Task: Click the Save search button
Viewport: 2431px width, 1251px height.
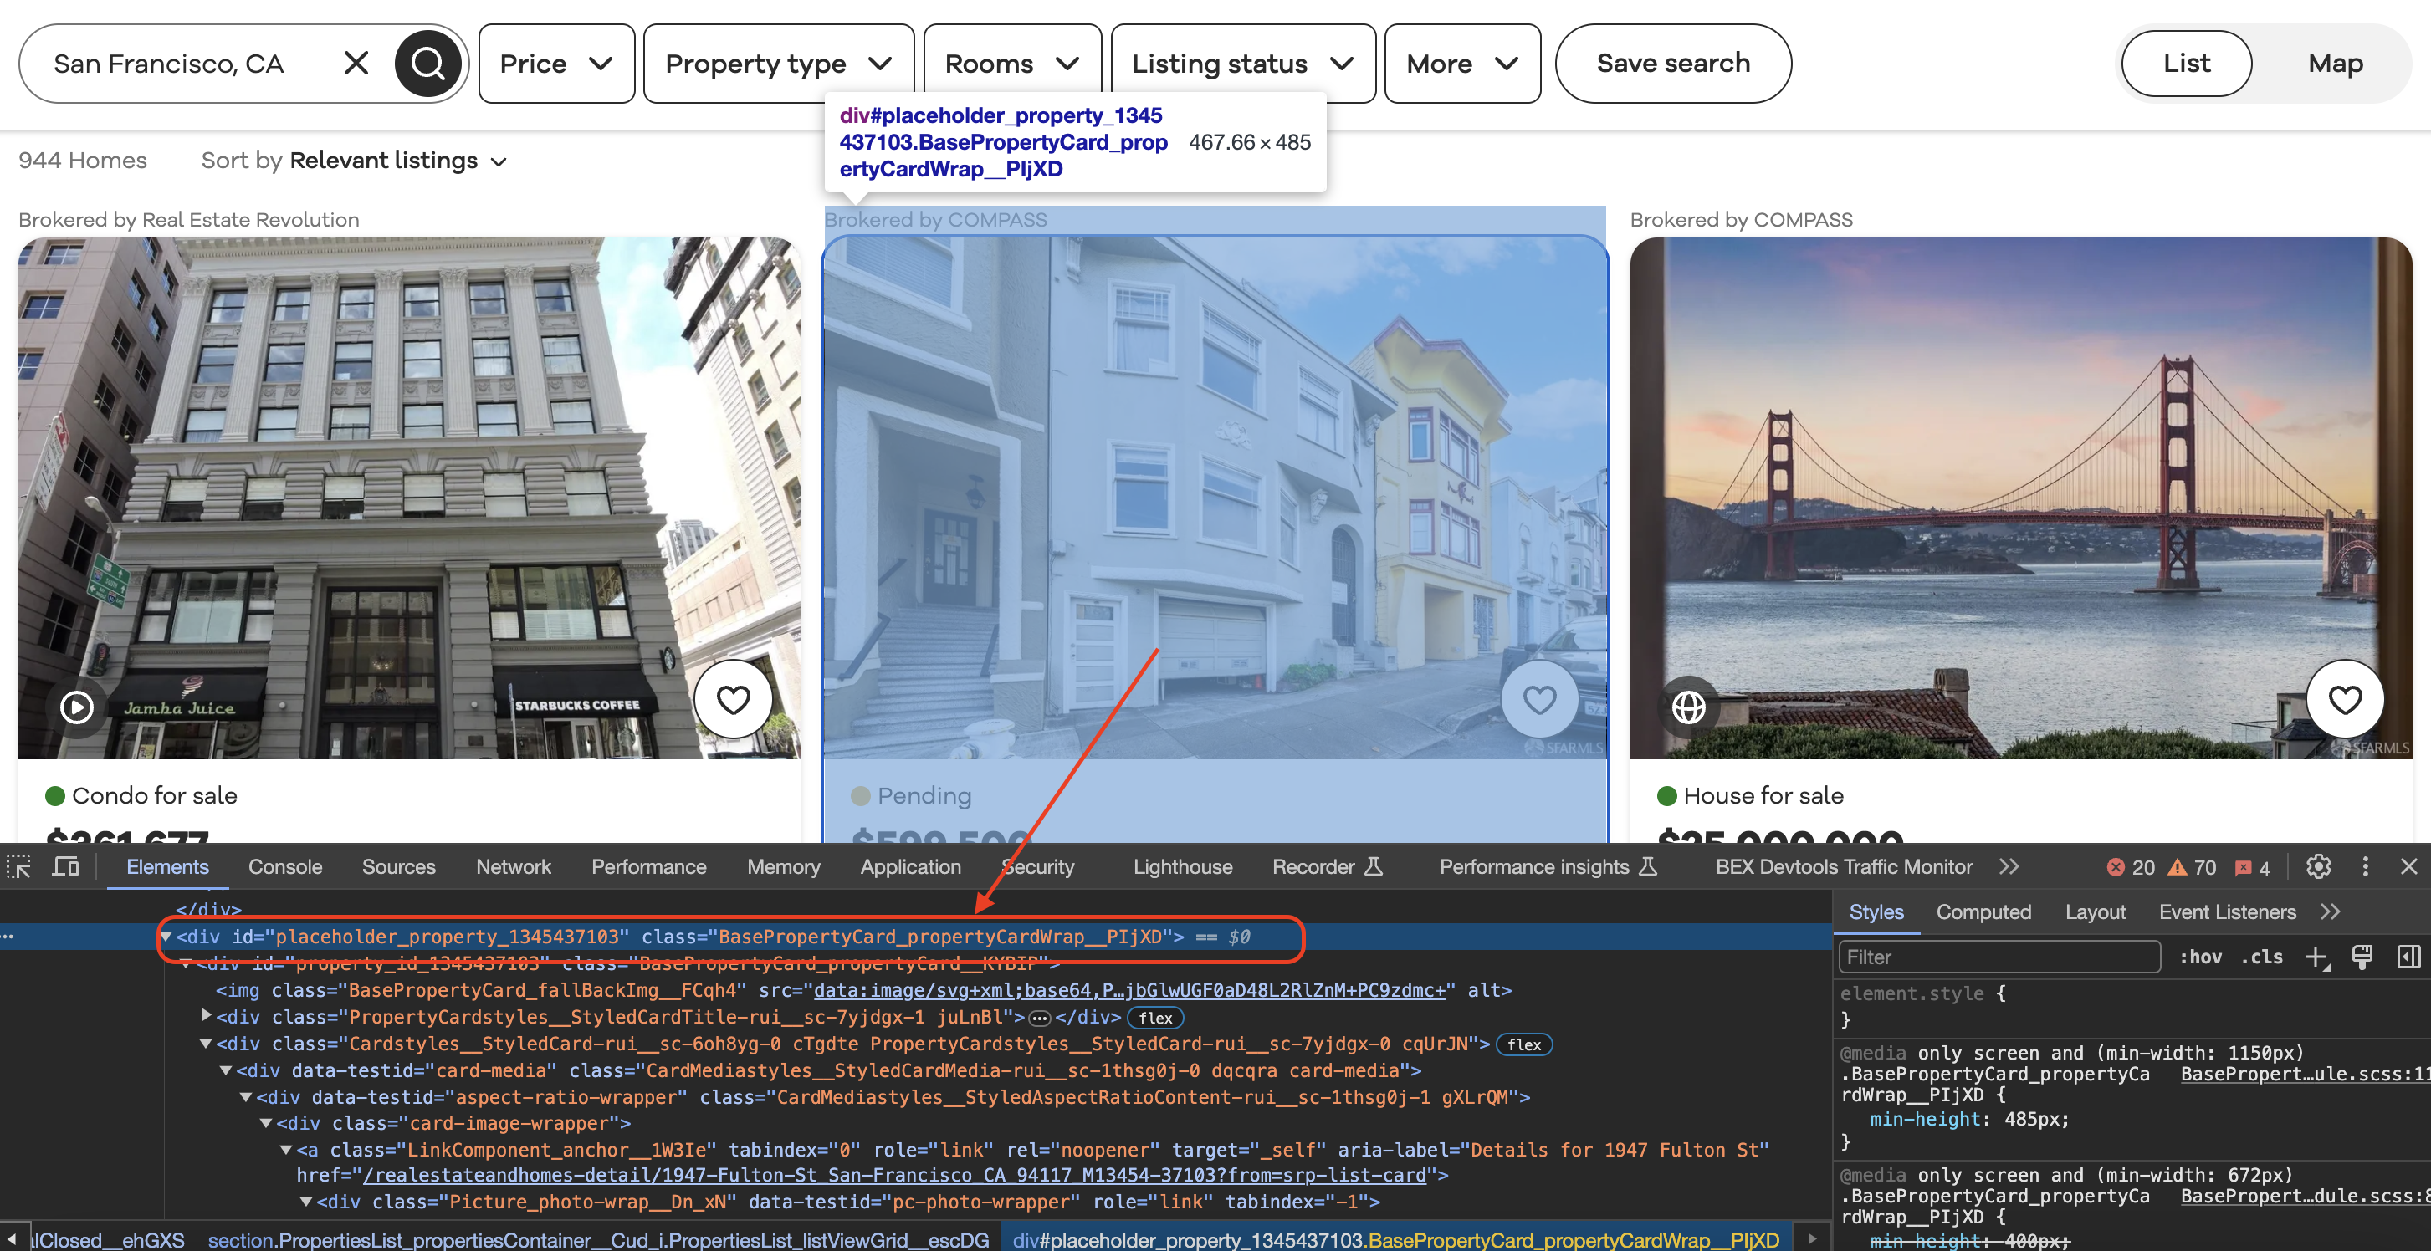Action: coord(1673,64)
